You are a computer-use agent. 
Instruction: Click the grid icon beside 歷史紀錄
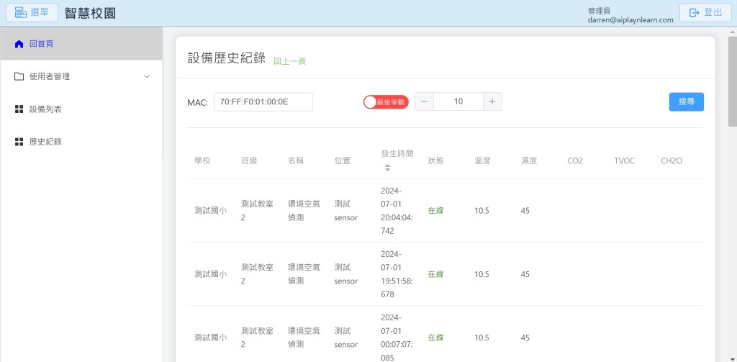(19, 142)
